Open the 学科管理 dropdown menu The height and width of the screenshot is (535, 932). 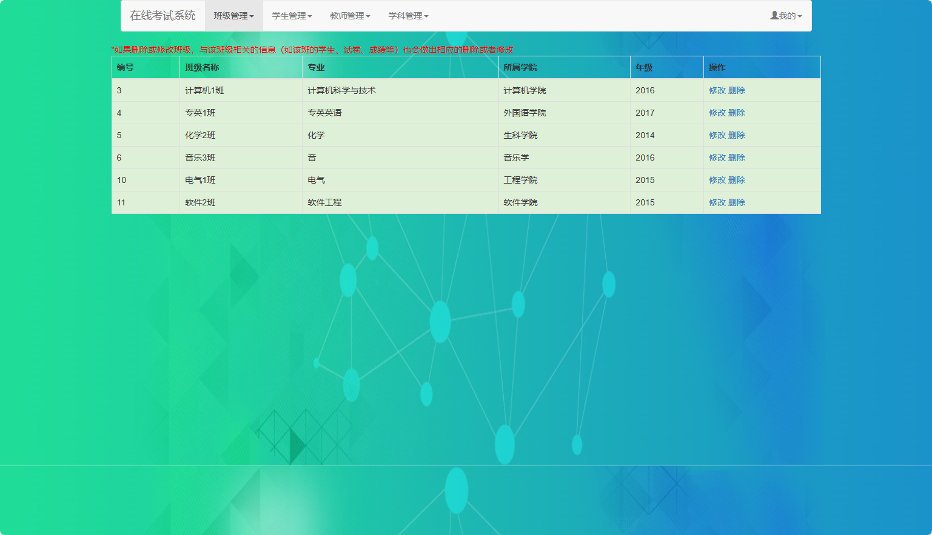[x=407, y=15]
